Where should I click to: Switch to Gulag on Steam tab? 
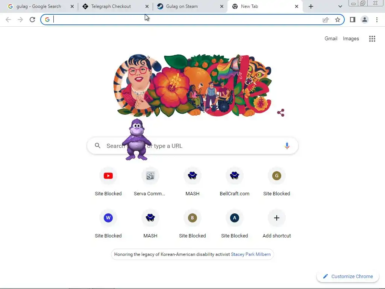click(182, 6)
